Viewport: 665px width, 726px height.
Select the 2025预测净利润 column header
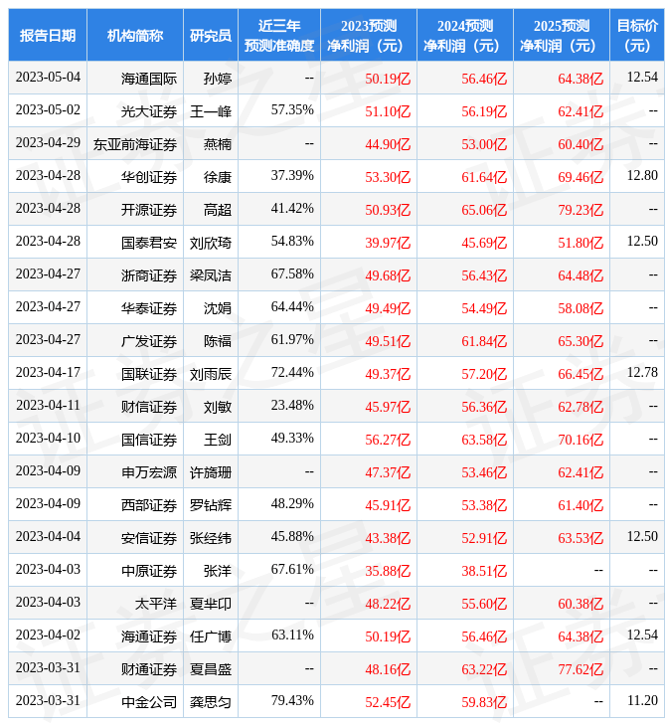(x=562, y=35)
